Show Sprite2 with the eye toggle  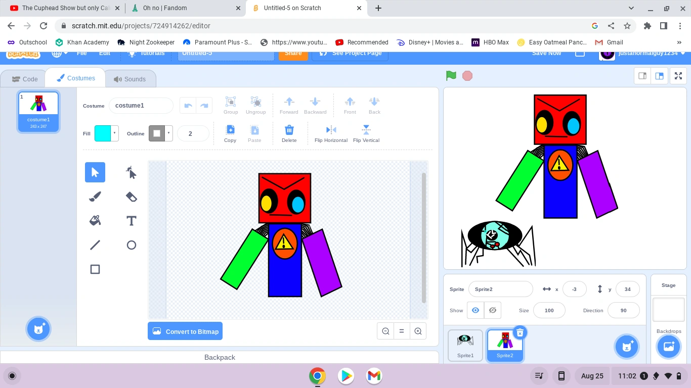[x=475, y=310]
